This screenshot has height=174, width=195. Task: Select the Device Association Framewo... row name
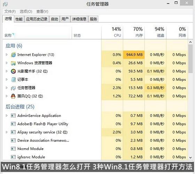pyautogui.click(x=43, y=141)
